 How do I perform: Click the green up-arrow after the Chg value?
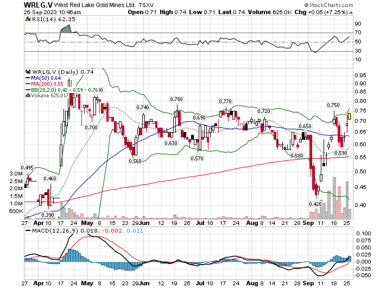(351, 12)
